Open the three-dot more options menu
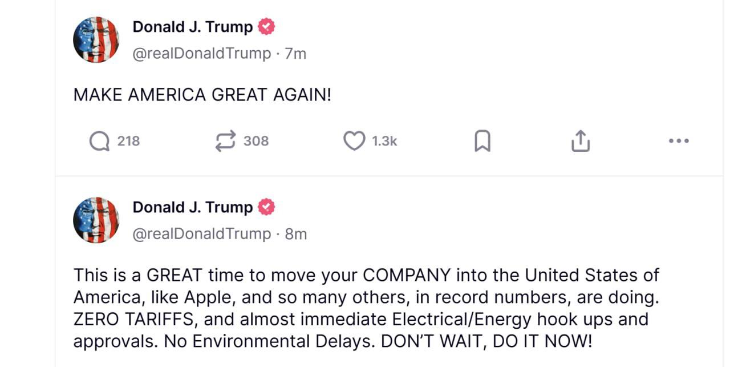Image resolution: width=730 pixels, height=367 pixels. pyautogui.click(x=679, y=141)
